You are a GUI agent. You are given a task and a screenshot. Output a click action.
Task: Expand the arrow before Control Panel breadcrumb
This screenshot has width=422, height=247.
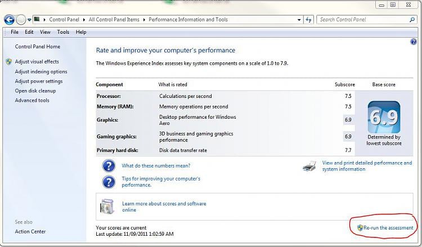tap(44, 20)
